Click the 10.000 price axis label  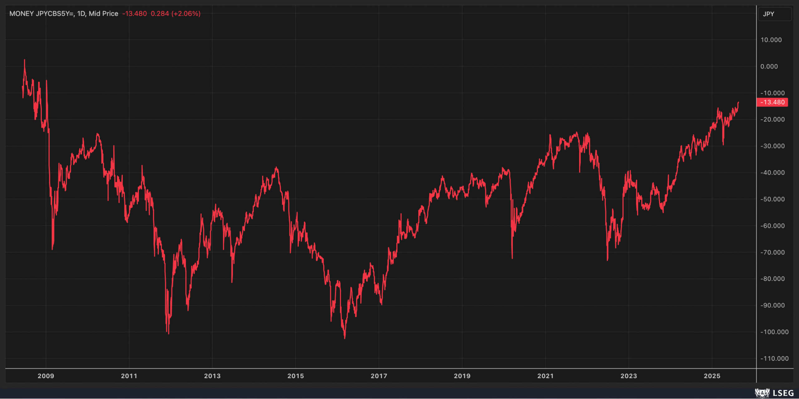pyautogui.click(x=771, y=40)
